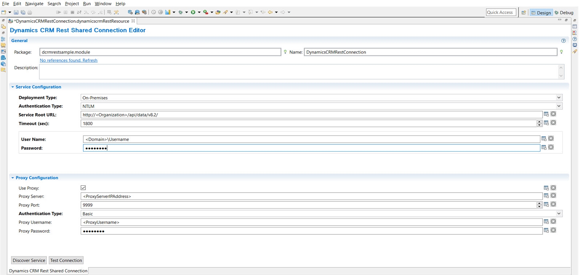Switch to the Debug perspective
Screen dimensions: 579x275
[x=564, y=13]
